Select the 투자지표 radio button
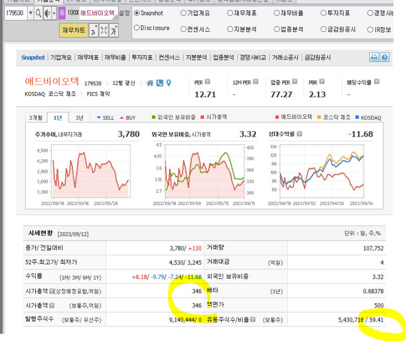 [324, 13]
